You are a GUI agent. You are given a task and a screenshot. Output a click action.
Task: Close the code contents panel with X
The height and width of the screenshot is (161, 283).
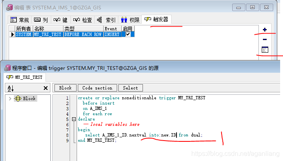tap(45, 88)
